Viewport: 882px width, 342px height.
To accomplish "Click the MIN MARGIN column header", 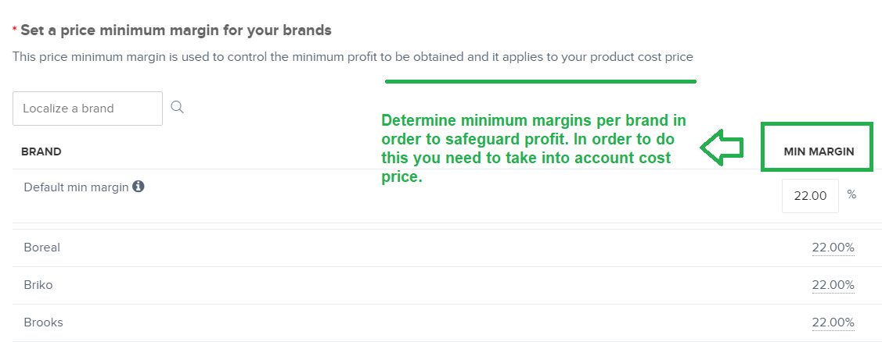I will 819,151.
